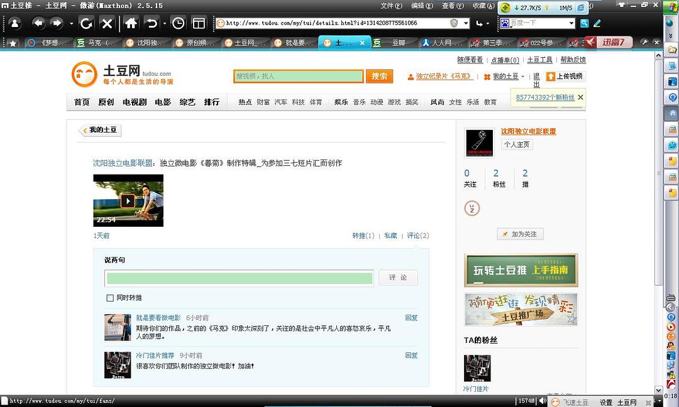This screenshot has height=407, width=679.
Task: Click the Refresh page icon
Action: click(87, 23)
